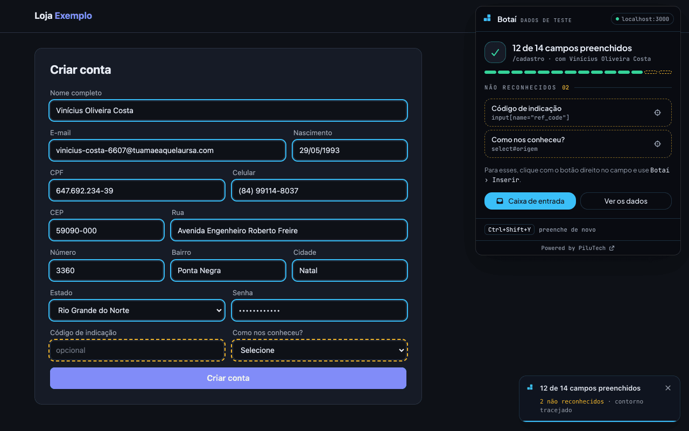Click Ver os dados button
Screen dimensions: 689x431
[626, 201]
